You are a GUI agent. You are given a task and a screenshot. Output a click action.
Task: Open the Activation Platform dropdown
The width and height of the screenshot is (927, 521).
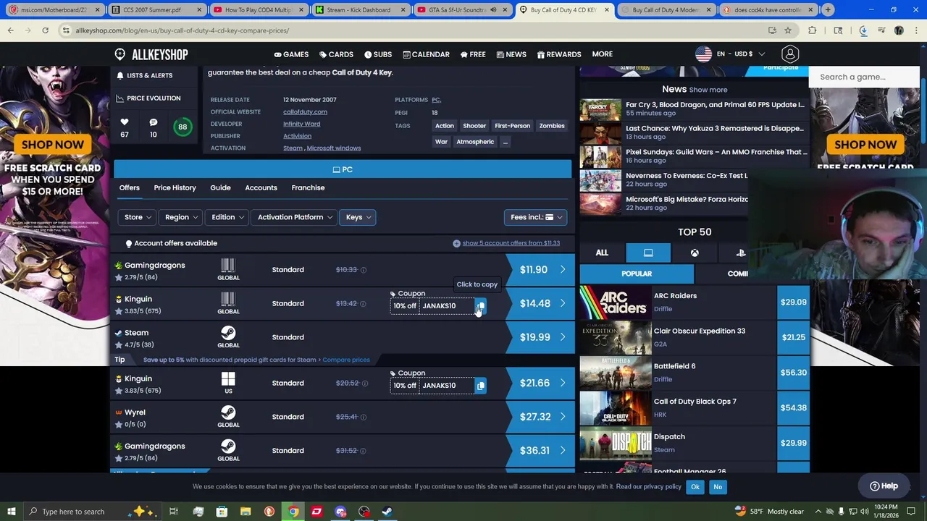(294, 217)
